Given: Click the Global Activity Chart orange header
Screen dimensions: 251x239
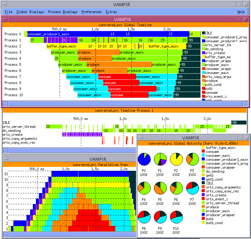Looking at the screenshot, I should (193, 143).
